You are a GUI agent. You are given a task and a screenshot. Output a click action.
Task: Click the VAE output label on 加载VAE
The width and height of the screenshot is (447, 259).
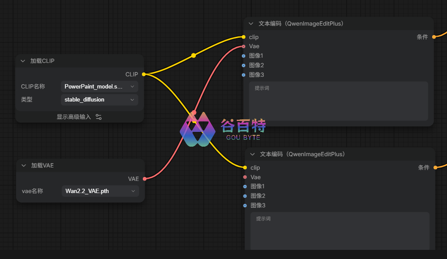pyautogui.click(x=133, y=179)
